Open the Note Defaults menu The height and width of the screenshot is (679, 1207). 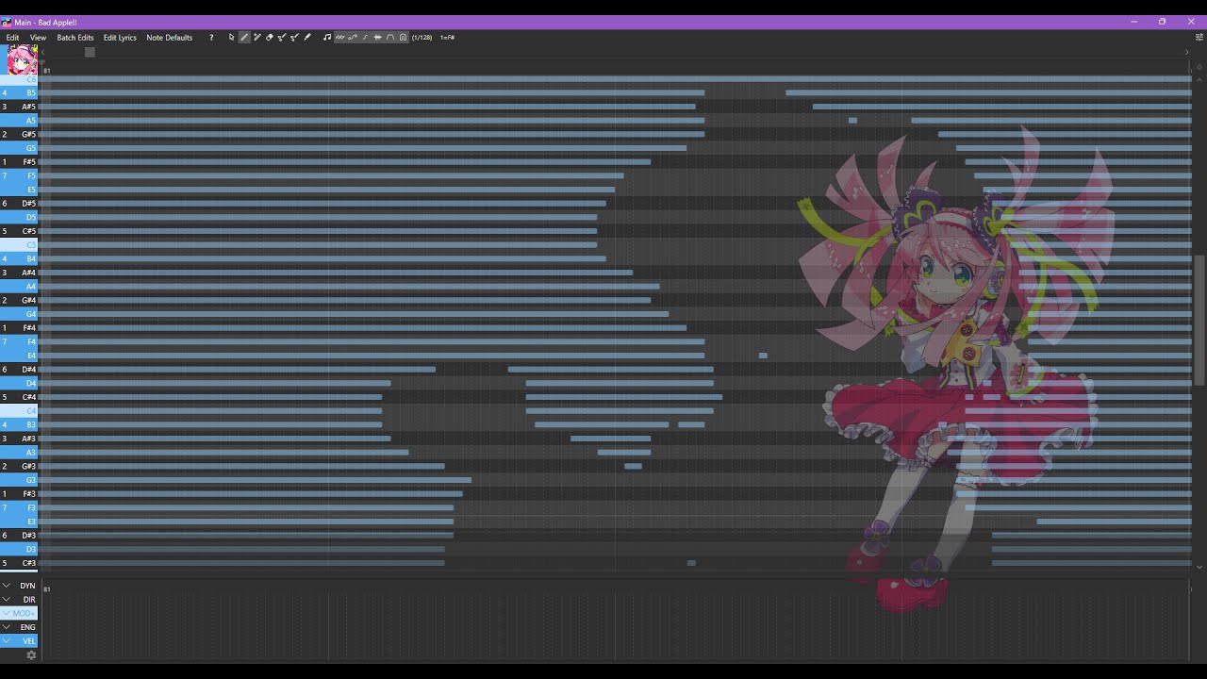(x=170, y=38)
